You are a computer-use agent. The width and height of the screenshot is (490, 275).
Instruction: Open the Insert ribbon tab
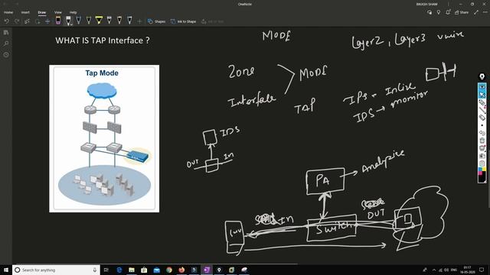[25, 12]
